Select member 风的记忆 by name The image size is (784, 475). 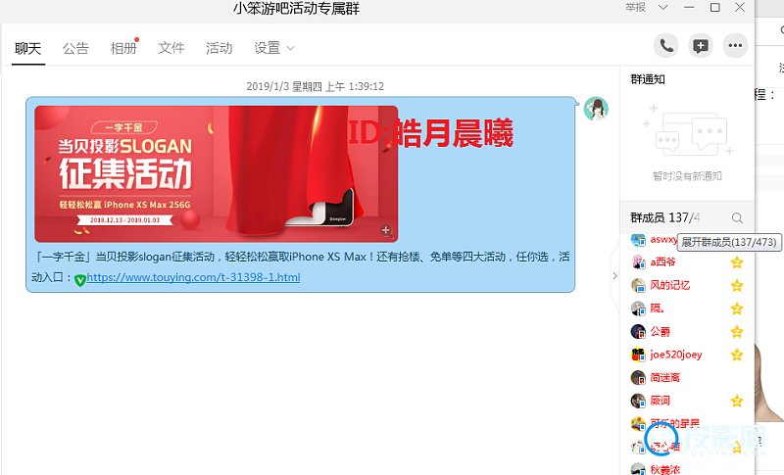tap(670, 285)
